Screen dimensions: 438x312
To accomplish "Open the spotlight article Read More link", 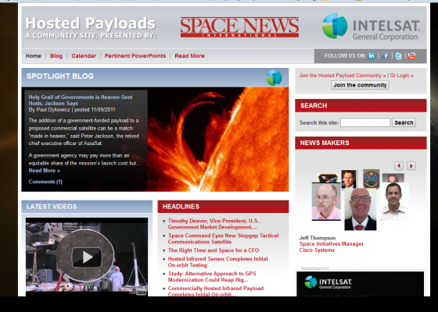I will coord(44,171).
